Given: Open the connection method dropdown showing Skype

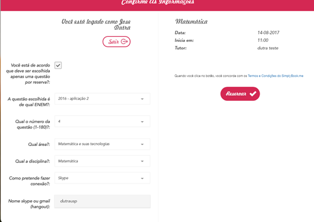Looking at the screenshot, I should click(102, 178).
